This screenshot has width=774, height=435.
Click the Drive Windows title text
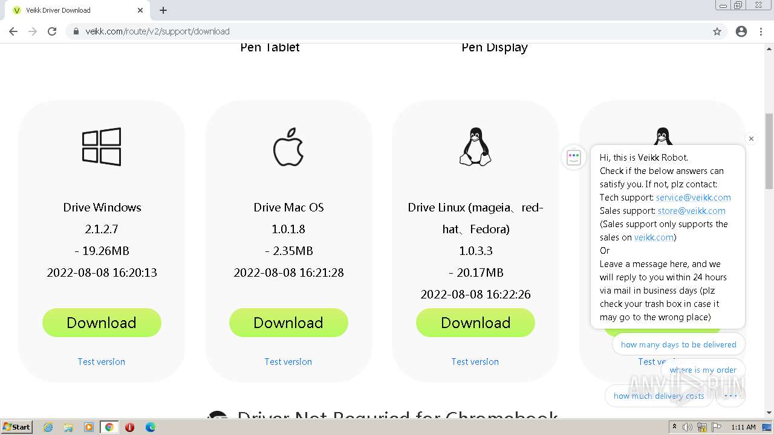102,207
